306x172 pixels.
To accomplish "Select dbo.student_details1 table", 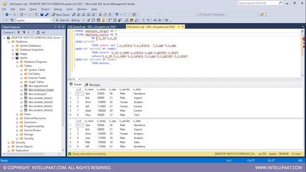I will click(41, 106).
